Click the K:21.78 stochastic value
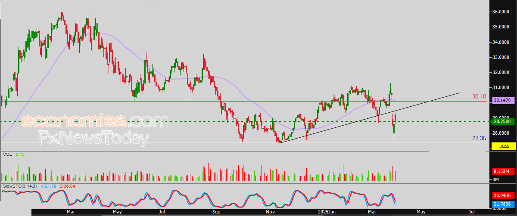Image resolution: width=517 pixels, height=216 pixels. (x=48, y=186)
